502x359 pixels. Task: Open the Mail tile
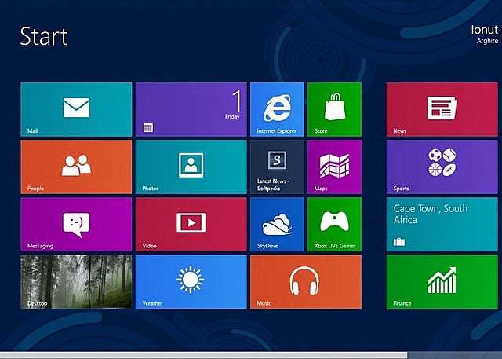point(76,110)
